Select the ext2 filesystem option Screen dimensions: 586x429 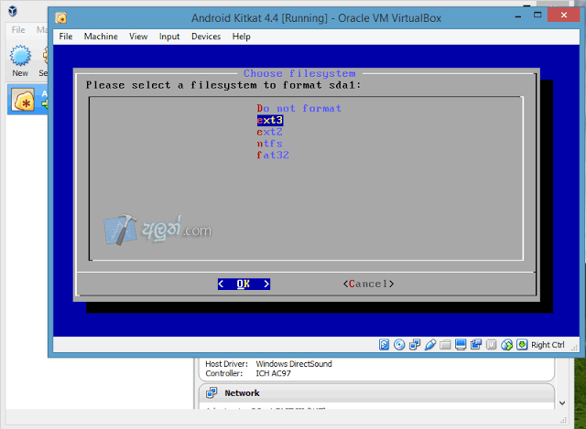pyautogui.click(x=269, y=132)
